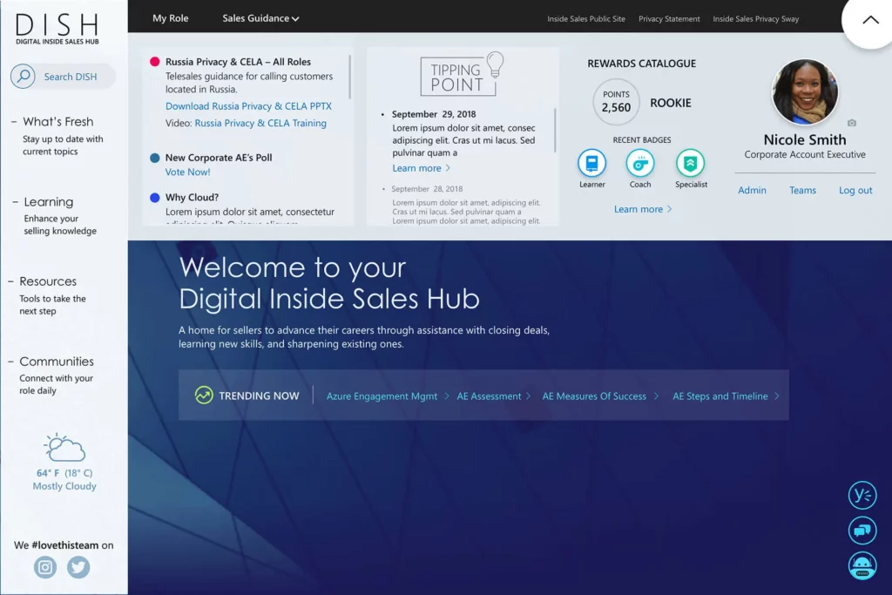The height and width of the screenshot is (595, 892).
Task: Expand the Sales Guidance dropdown
Action: (260, 18)
